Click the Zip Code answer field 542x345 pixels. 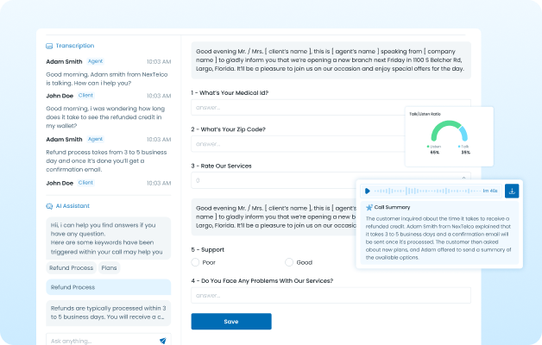coord(297,144)
